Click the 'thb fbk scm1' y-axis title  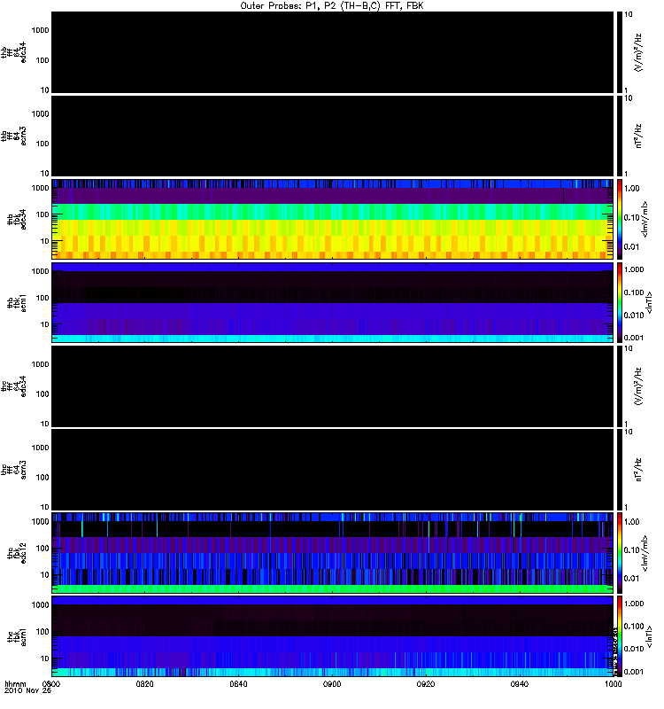click(17, 302)
